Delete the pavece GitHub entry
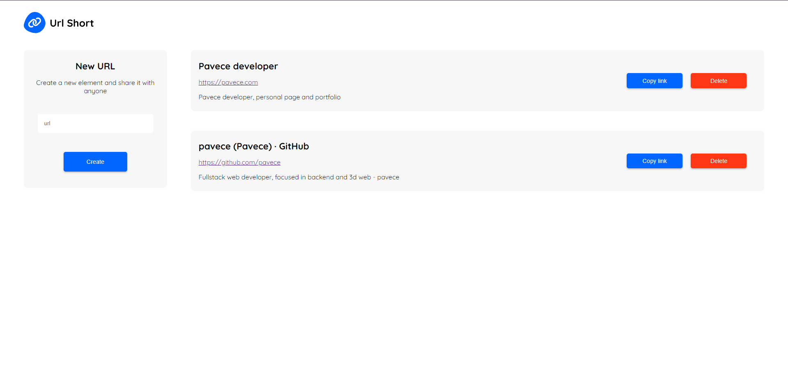This screenshot has width=788, height=383. [x=718, y=161]
